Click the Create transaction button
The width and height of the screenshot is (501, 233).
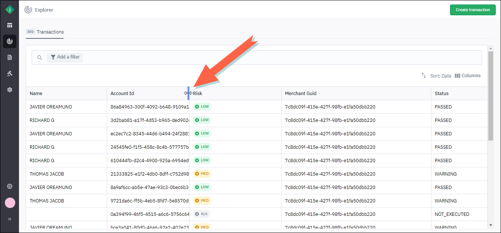click(x=472, y=10)
